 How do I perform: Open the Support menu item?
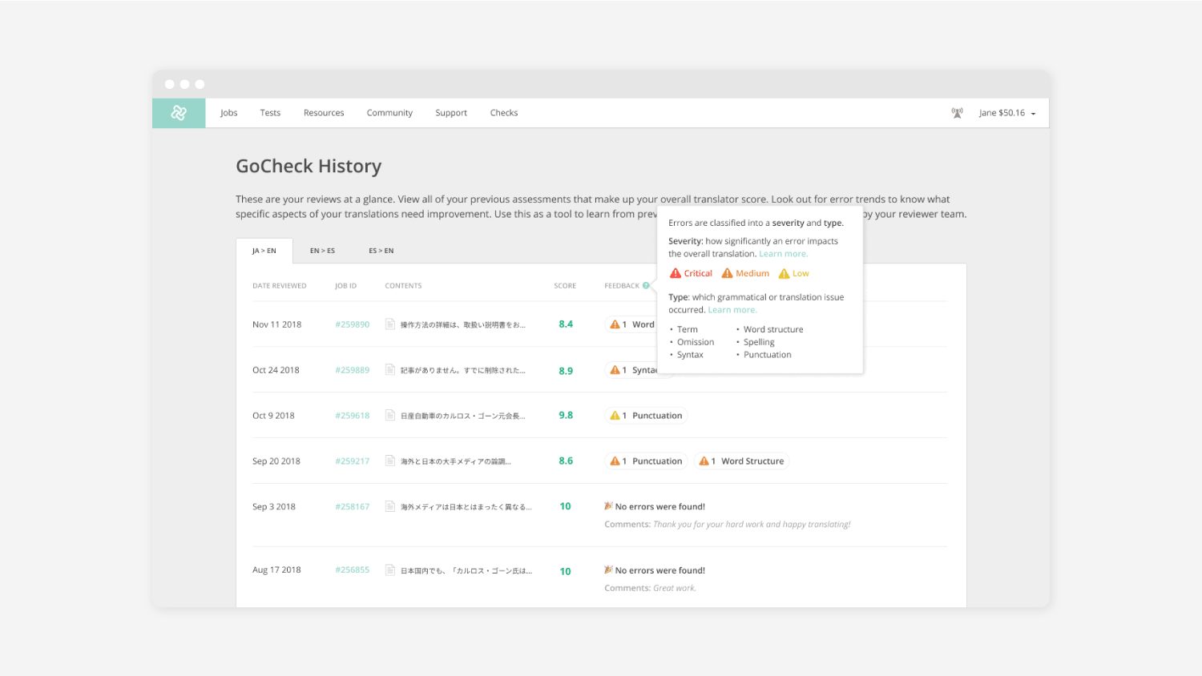click(x=451, y=113)
